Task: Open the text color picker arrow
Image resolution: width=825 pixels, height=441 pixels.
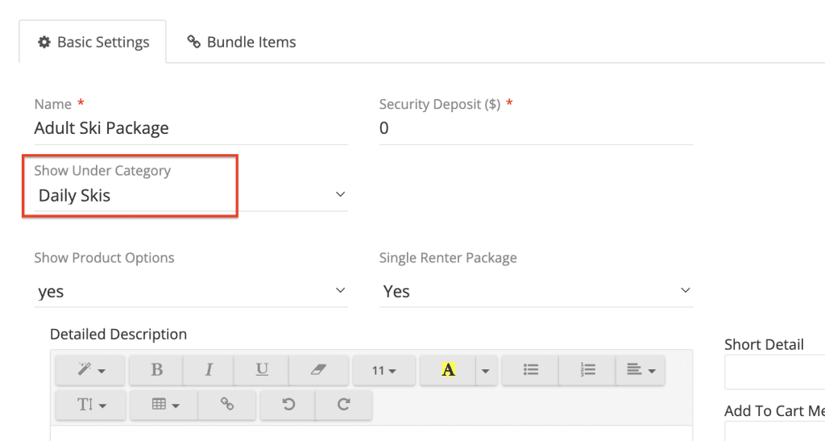Action: tap(485, 370)
